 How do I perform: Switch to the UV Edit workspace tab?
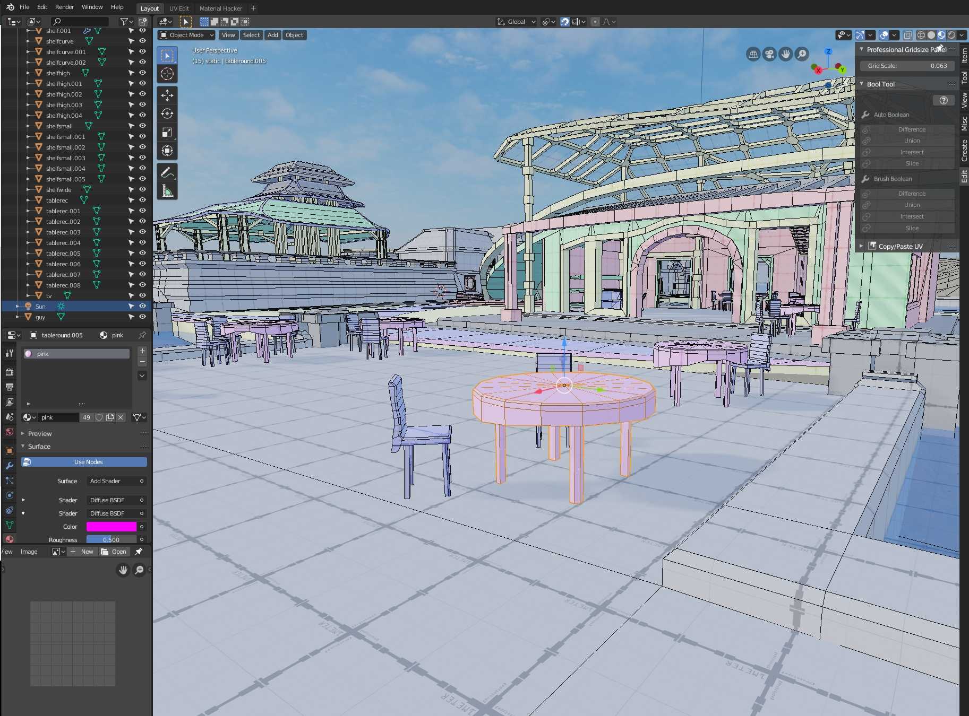pyautogui.click(x=179, y=8)
